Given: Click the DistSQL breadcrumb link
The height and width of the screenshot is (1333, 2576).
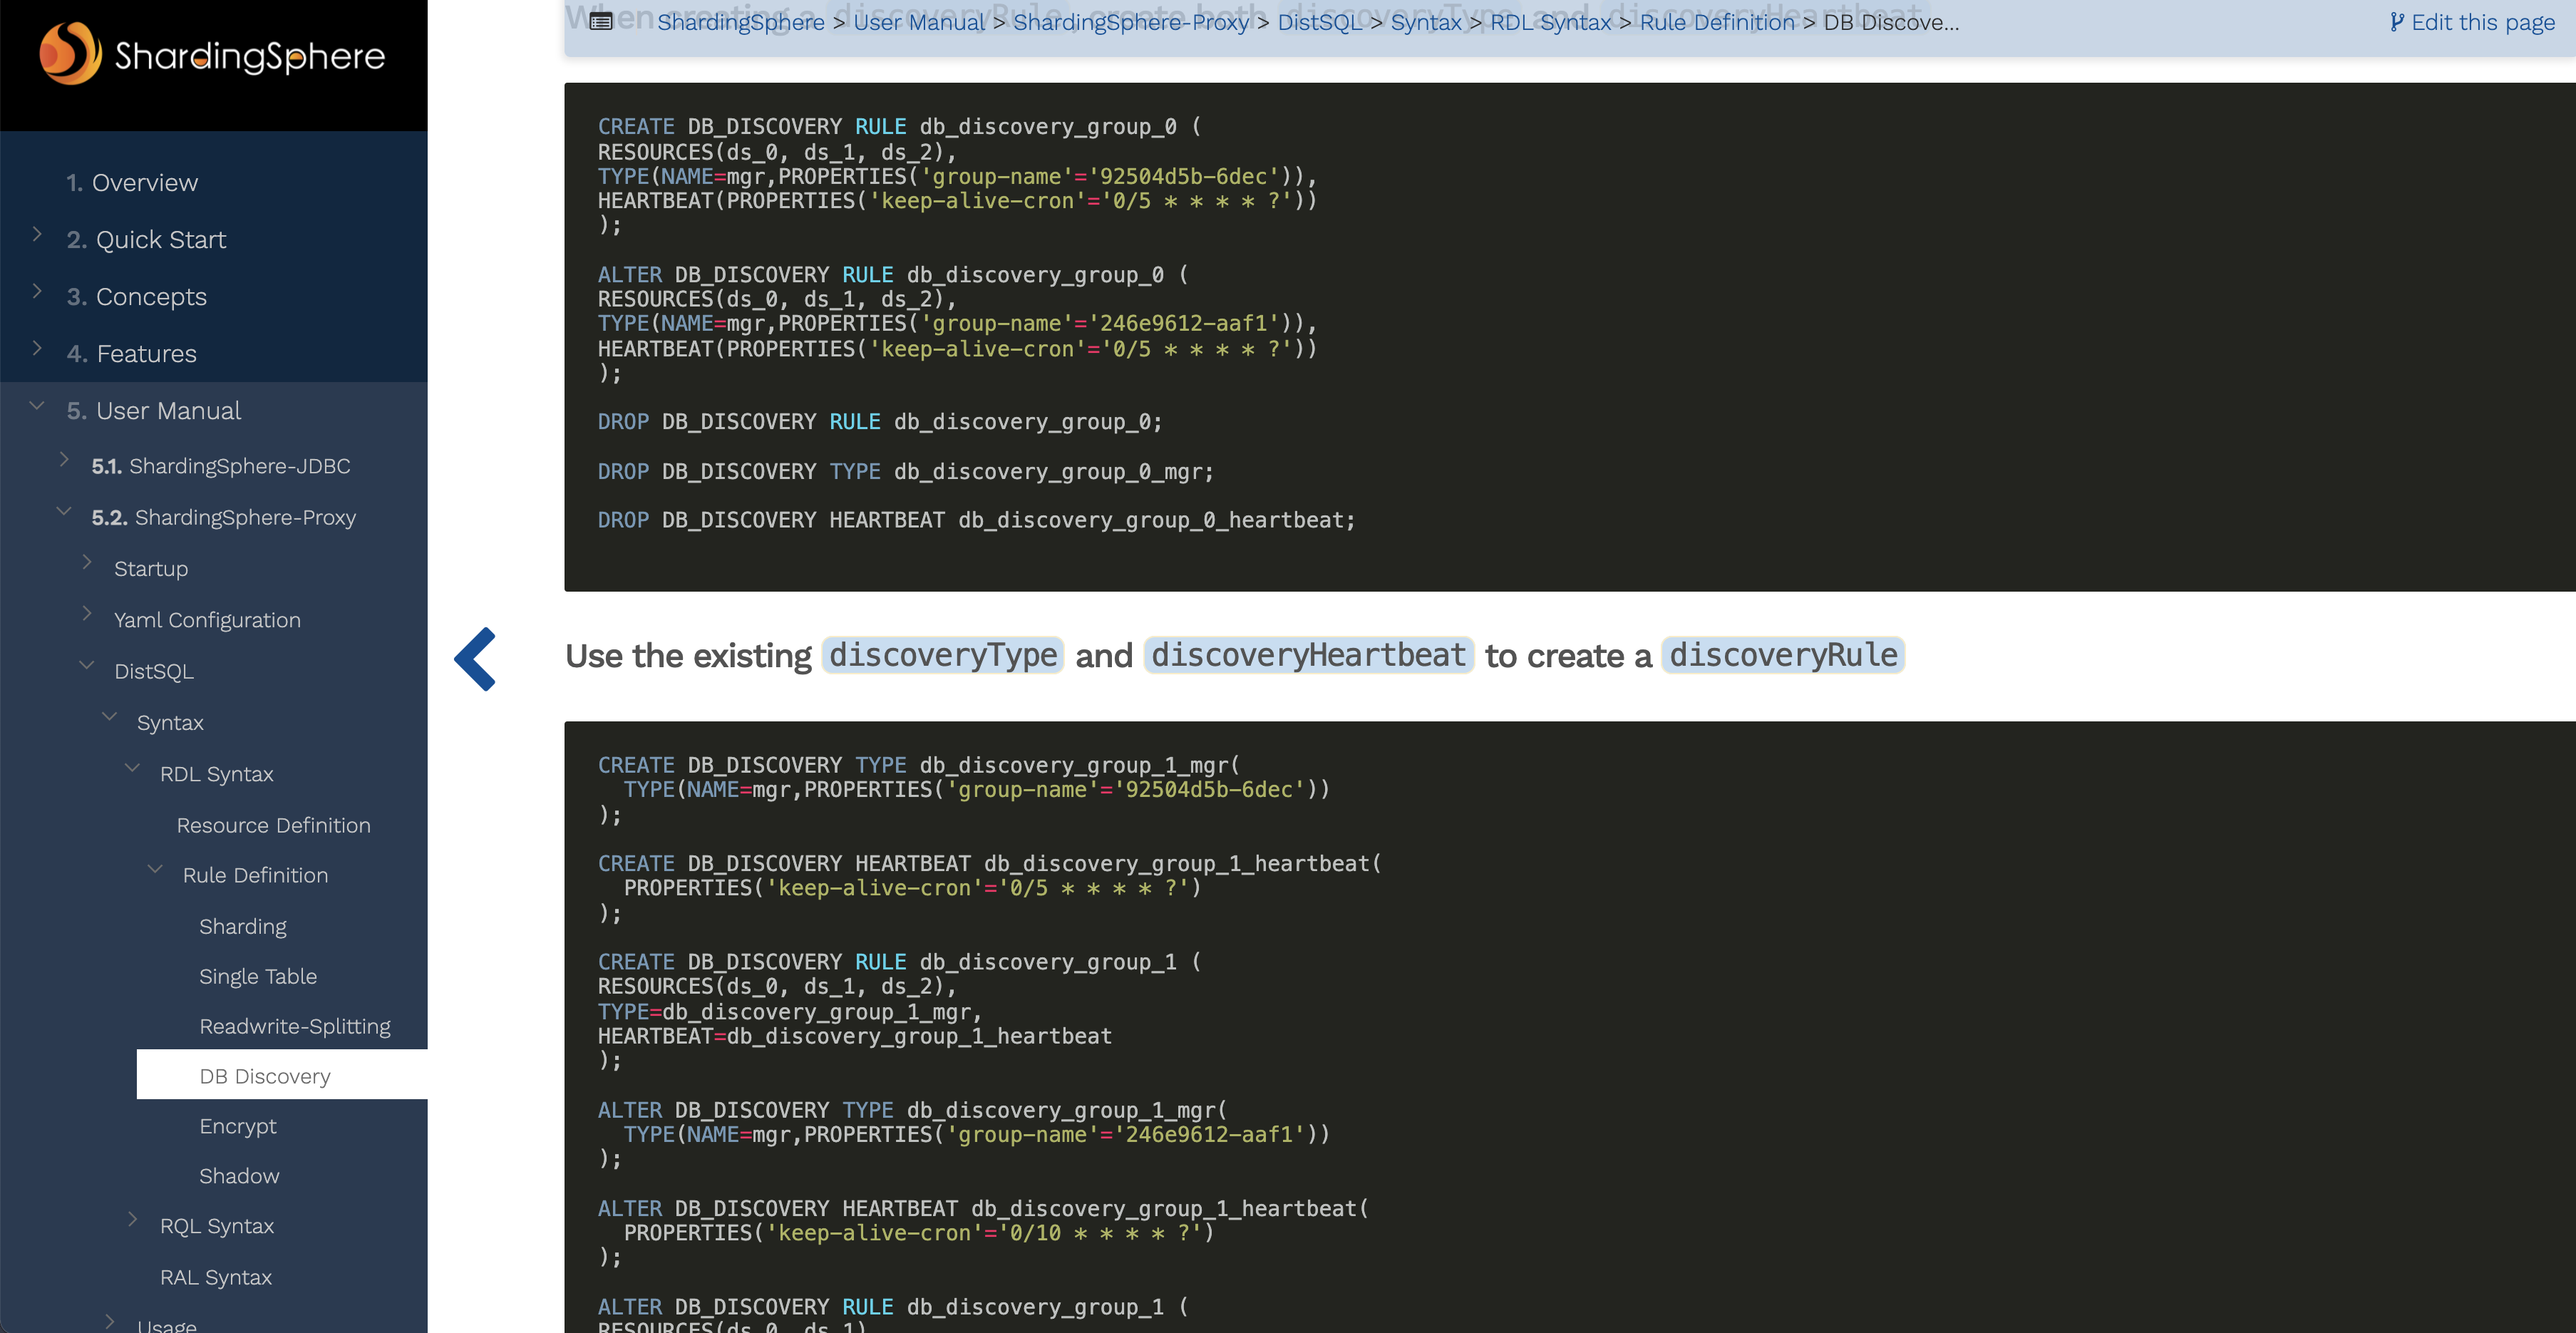Looking at the screenshot, I should point(1319,22).
